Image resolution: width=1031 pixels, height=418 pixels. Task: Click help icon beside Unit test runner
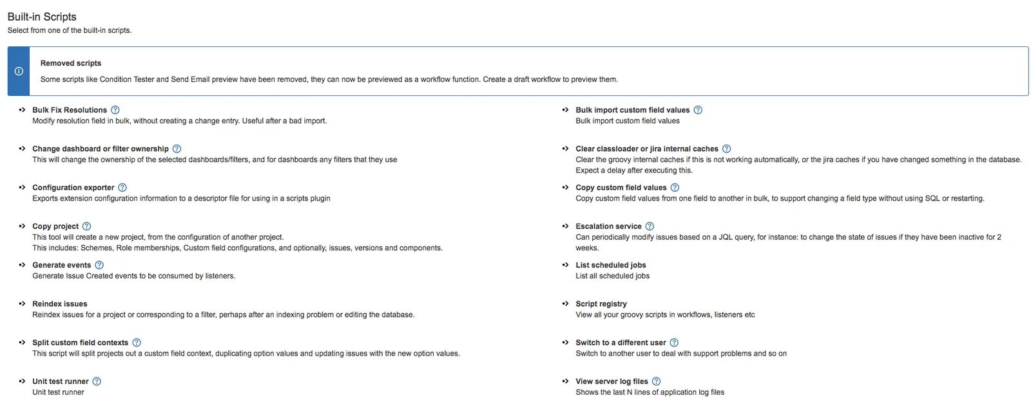[x=97, y=381]
